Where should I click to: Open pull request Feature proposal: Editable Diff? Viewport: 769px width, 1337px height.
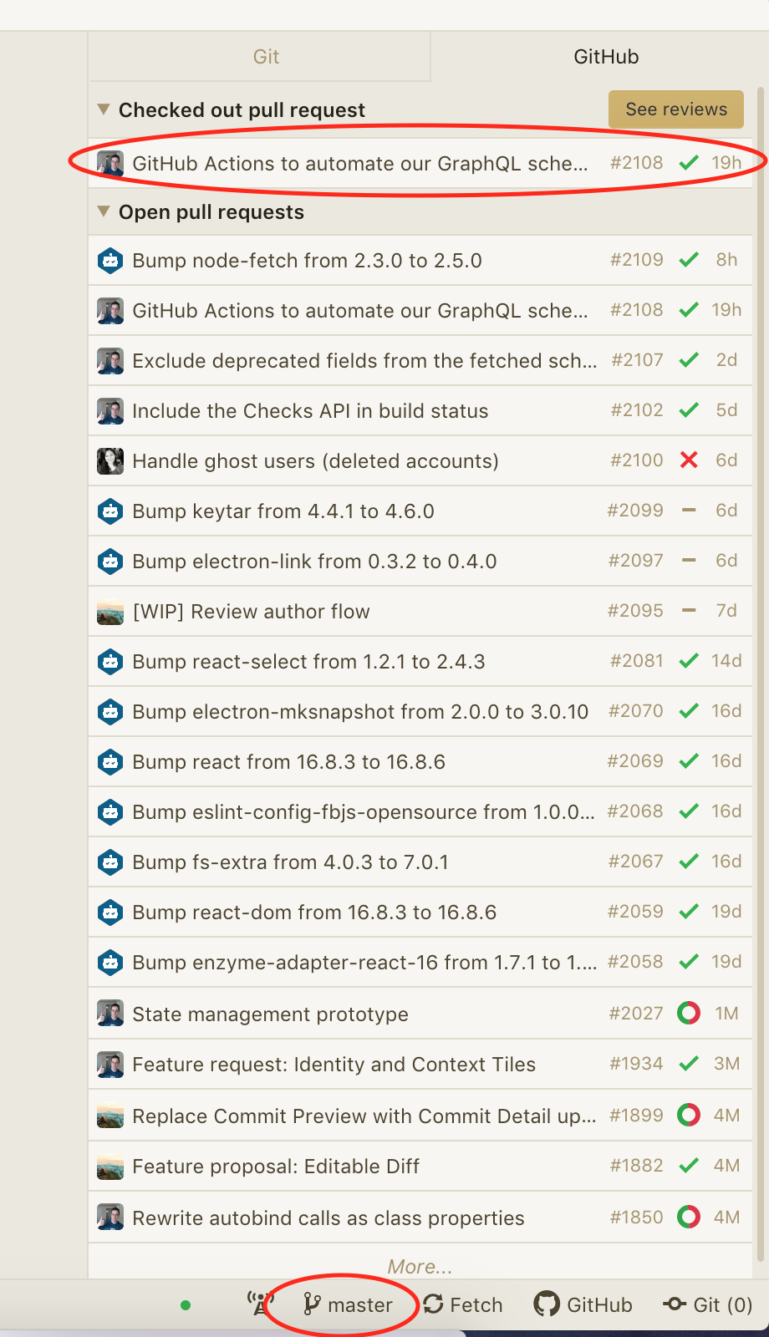coord(420,1166)
